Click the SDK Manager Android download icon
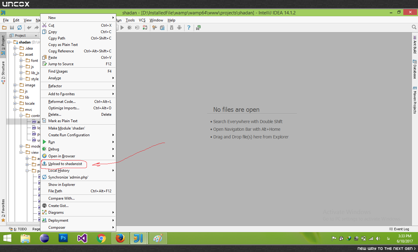The height and width of the screenshot is (252, 418). [172, 28]
